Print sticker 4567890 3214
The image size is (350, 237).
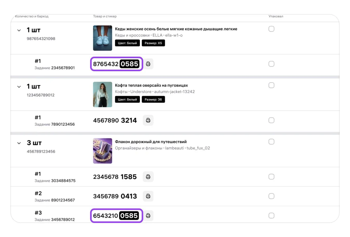click(148, 120)
